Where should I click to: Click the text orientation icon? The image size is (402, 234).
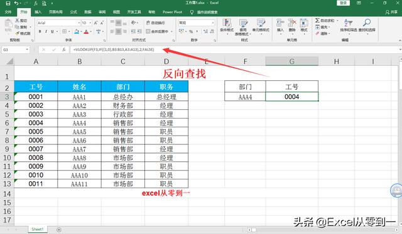click(x=134, y=23)
